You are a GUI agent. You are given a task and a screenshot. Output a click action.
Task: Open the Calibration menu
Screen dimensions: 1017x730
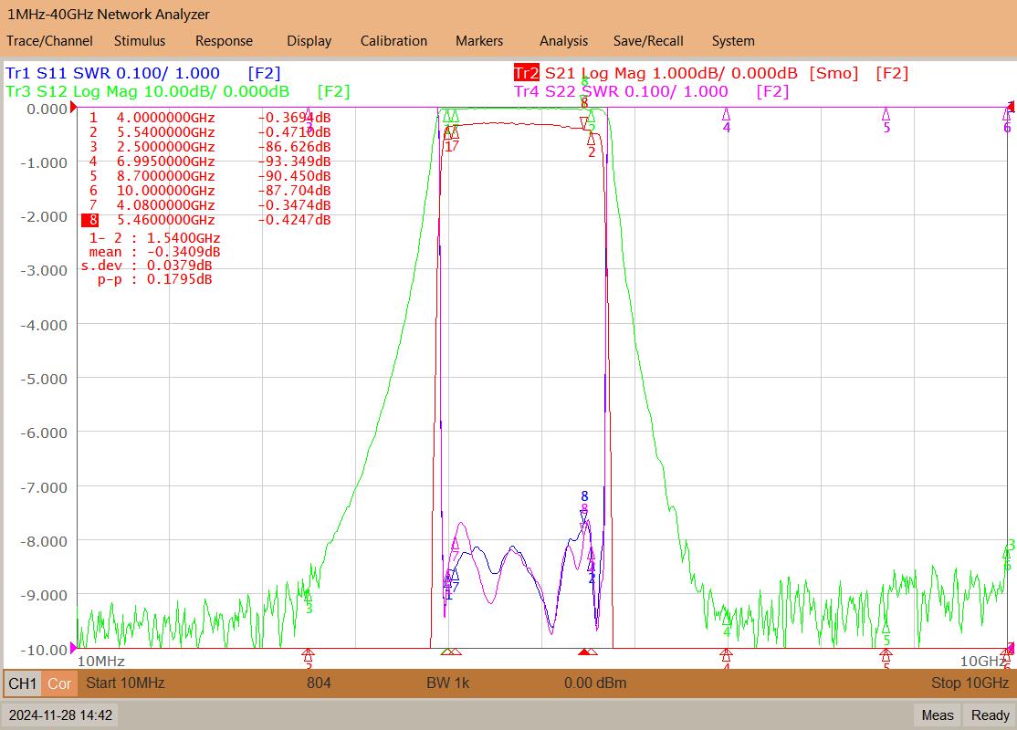point(393,41)
